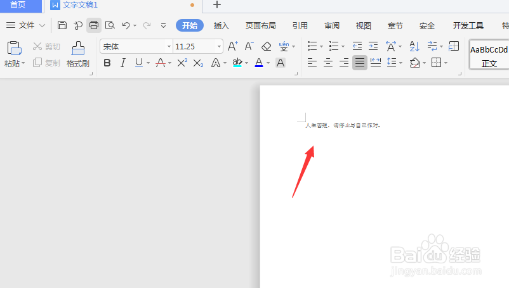Expand Paste options arrow
The image size is (509, 288).
(x=23, y=63)
